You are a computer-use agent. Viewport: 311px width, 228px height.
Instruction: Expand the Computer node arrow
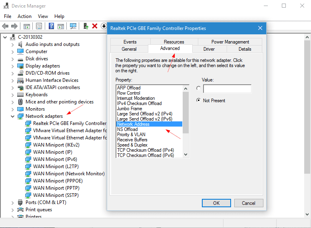click(x=12, y=52)
